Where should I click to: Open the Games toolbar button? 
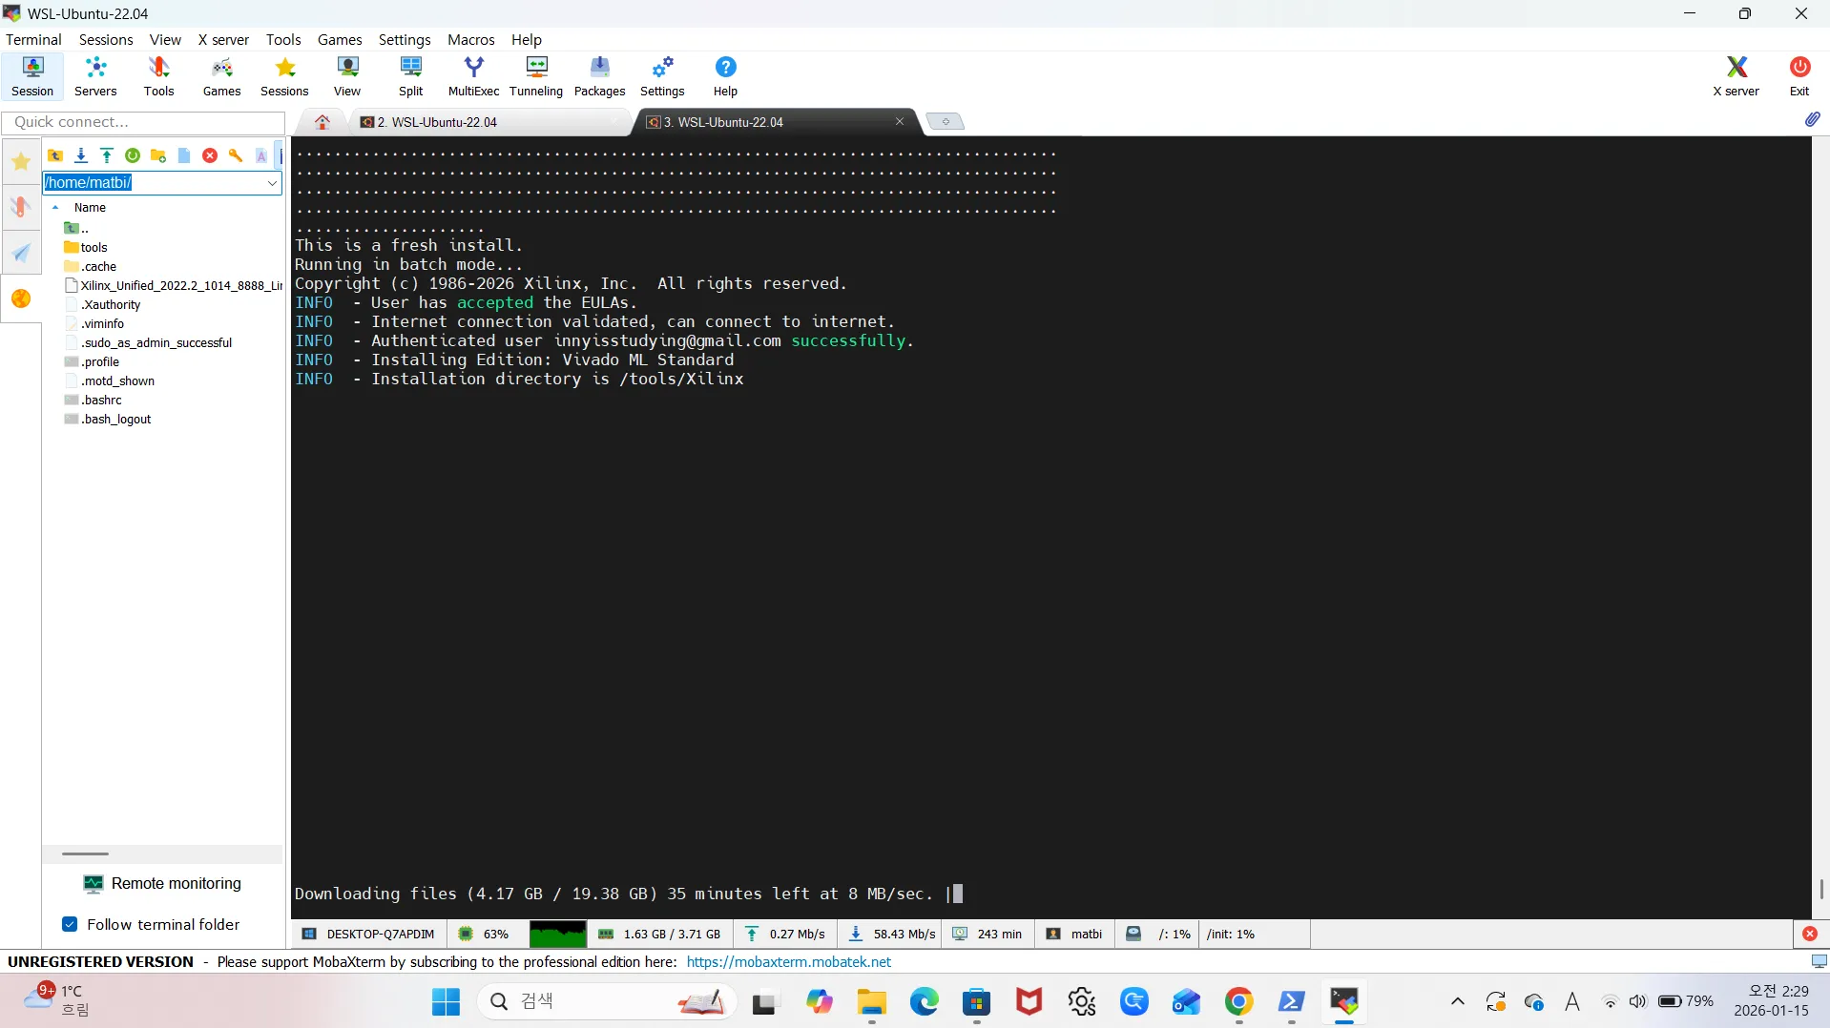pyautogui.click(x=221, y=76)
